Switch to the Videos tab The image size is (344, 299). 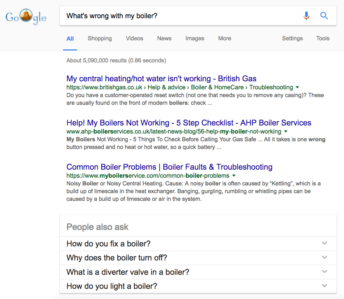134,39
